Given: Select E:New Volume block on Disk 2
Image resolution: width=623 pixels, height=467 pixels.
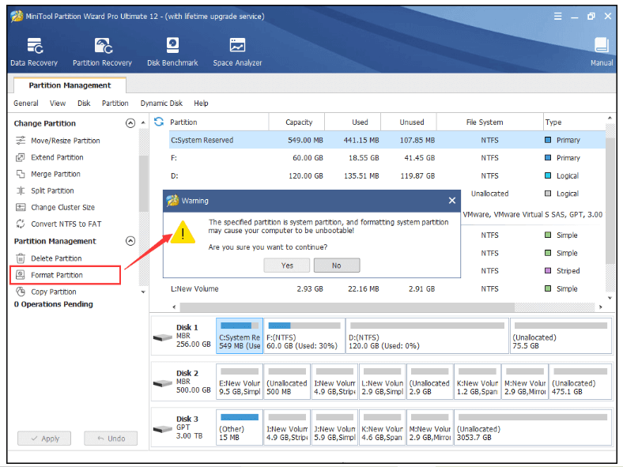Looking at the screenshot, I should (240, 381).
